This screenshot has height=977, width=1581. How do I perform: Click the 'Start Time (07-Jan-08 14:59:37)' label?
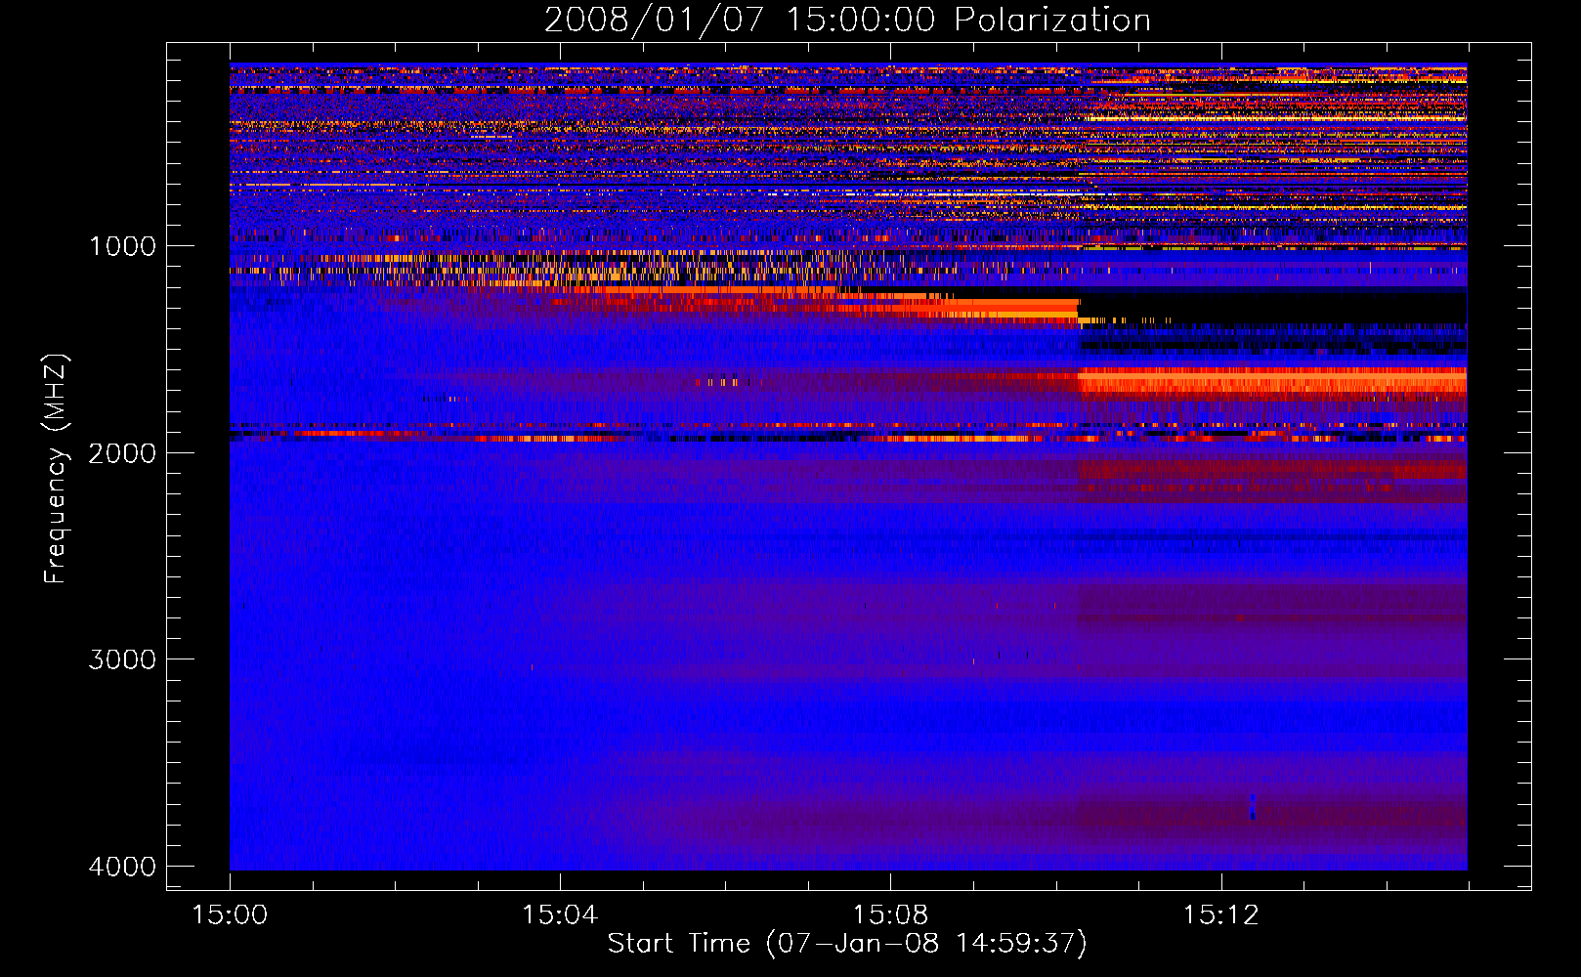click(847, 944)
